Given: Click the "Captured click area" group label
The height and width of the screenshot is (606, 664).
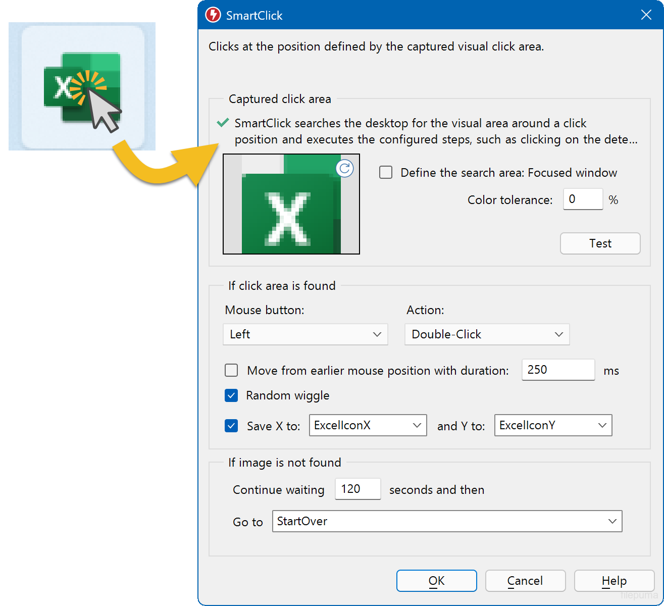Looking at the screenshot, I should [x=280, y=99].
